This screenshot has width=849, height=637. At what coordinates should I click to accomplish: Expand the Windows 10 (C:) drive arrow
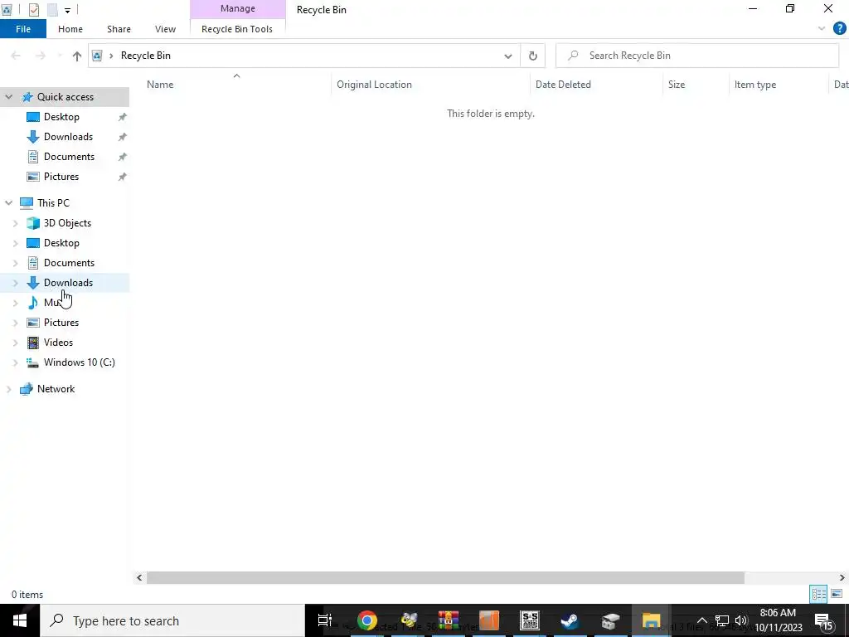tap(15, 363)
